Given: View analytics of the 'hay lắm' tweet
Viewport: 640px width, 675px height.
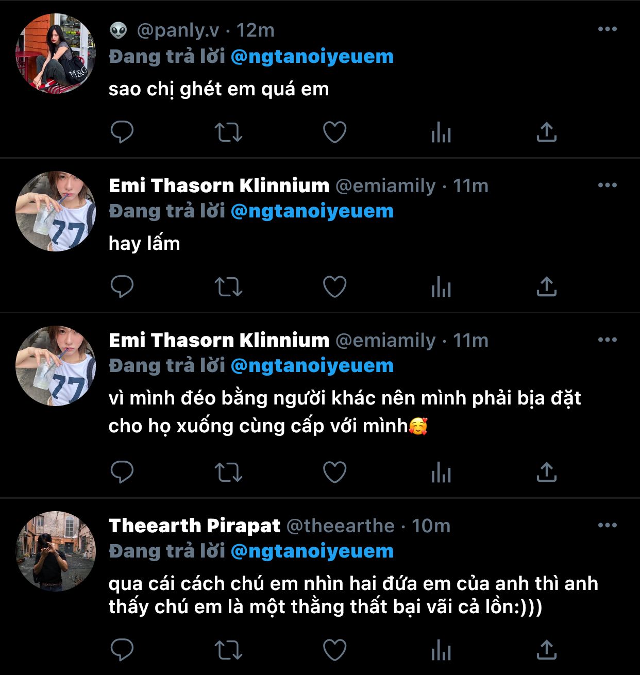Looking at the screenshot, I should pyautogui.click(x=441, y=287).
